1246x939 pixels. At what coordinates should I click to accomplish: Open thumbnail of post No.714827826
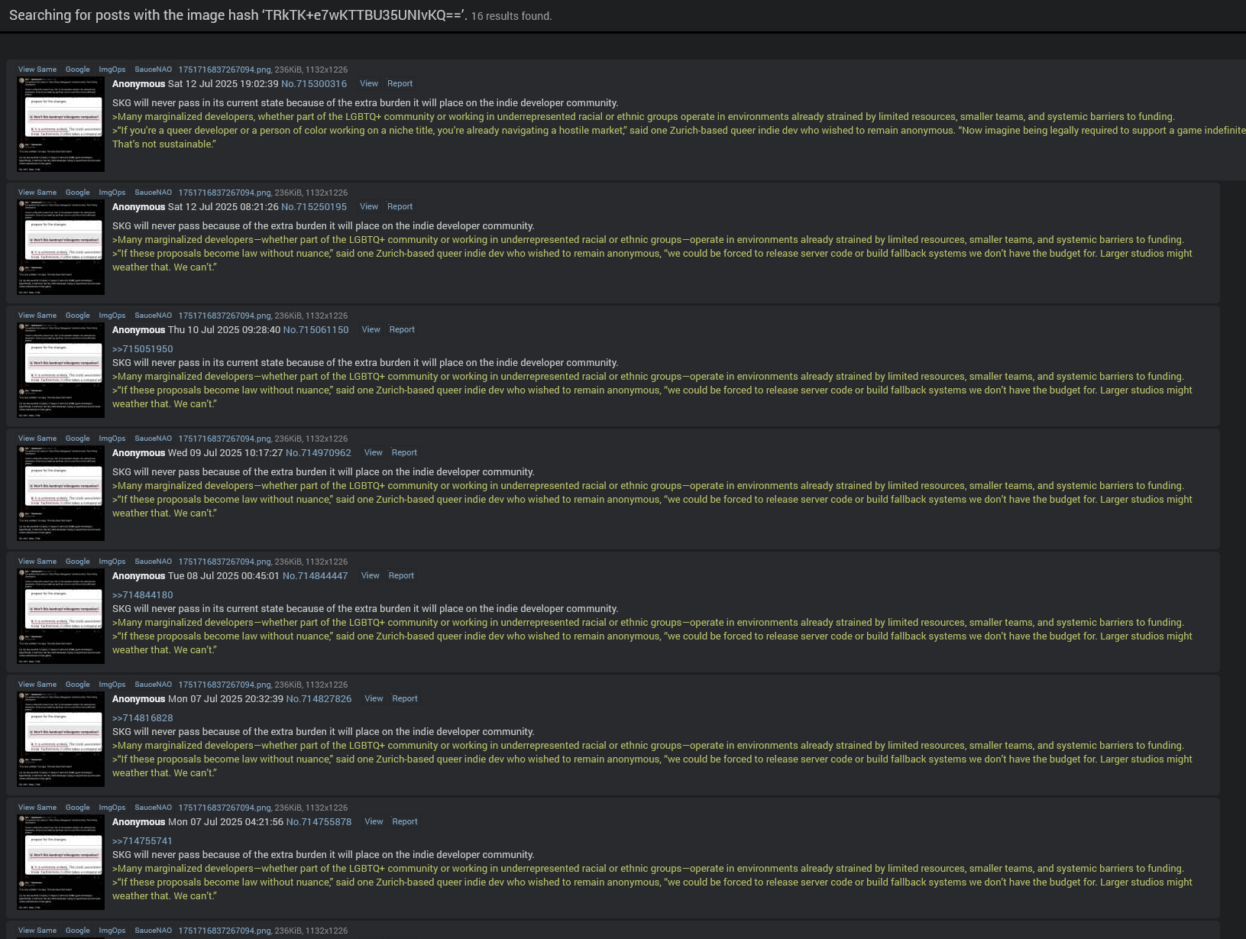61,740
